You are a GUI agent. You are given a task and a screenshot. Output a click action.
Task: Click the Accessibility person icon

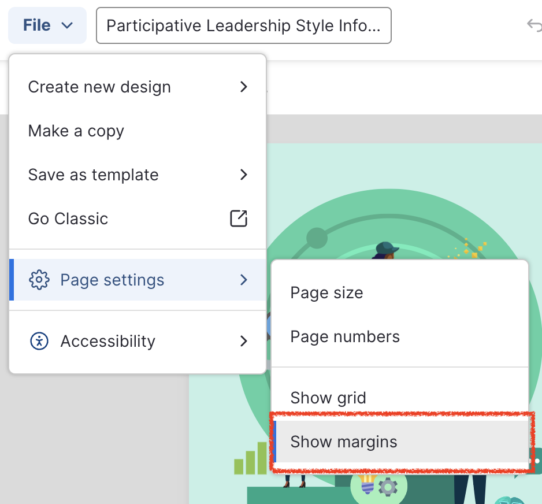point(39,341)
